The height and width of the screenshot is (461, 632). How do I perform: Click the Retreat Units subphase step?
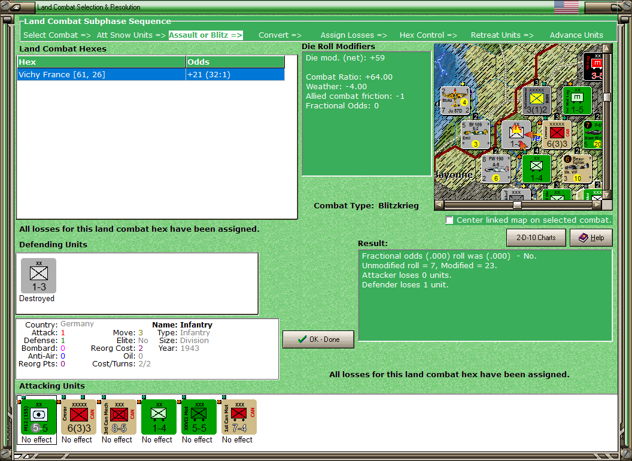point(502,35)
